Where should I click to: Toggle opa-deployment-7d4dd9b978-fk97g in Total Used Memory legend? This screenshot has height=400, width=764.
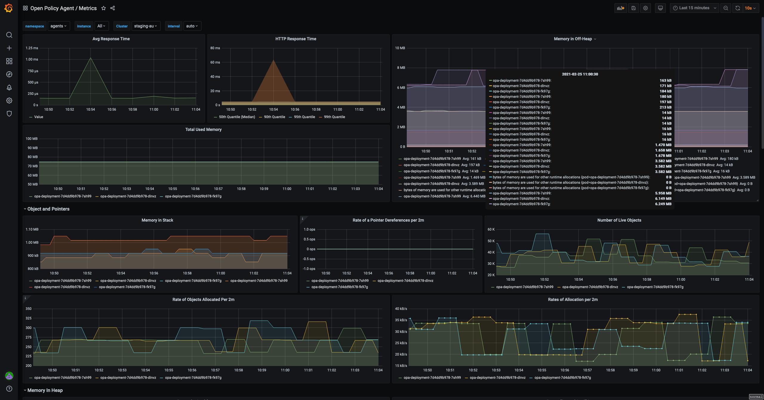193,196
